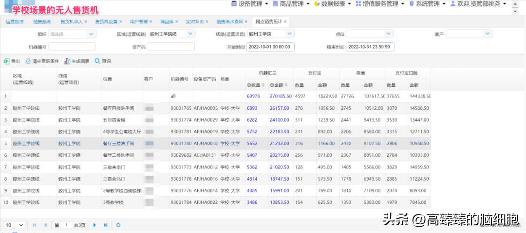Switch to the 实时状态 tab
Screen dimensions: 526x233
pos(195,22)
